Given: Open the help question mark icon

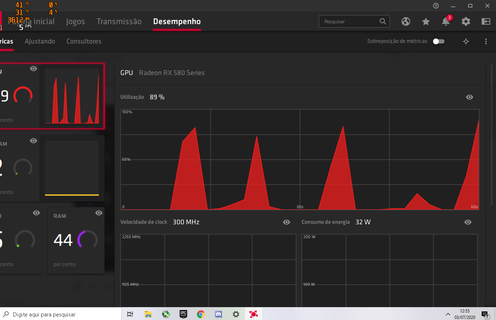Looking at the screenshot, I should [436, 6].
